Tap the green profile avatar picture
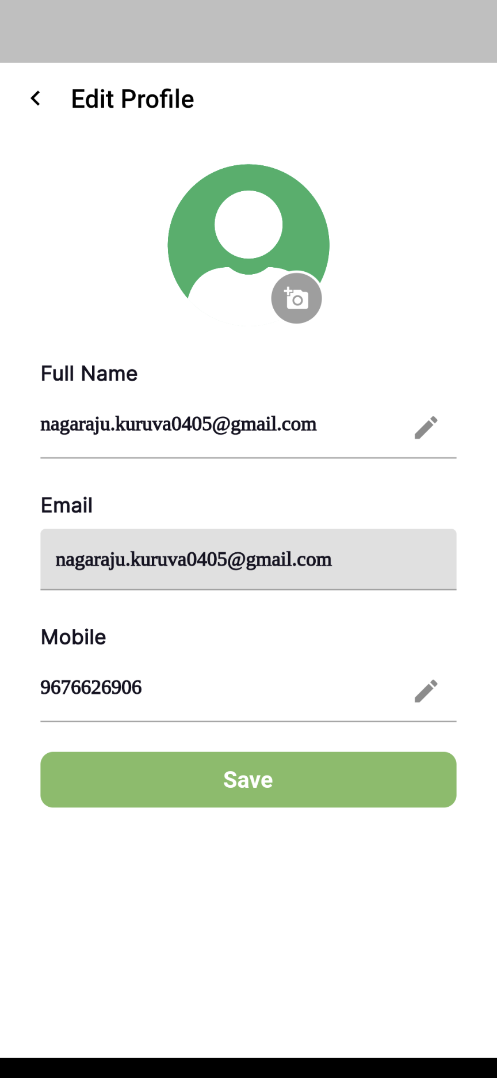 click(248, 245)
